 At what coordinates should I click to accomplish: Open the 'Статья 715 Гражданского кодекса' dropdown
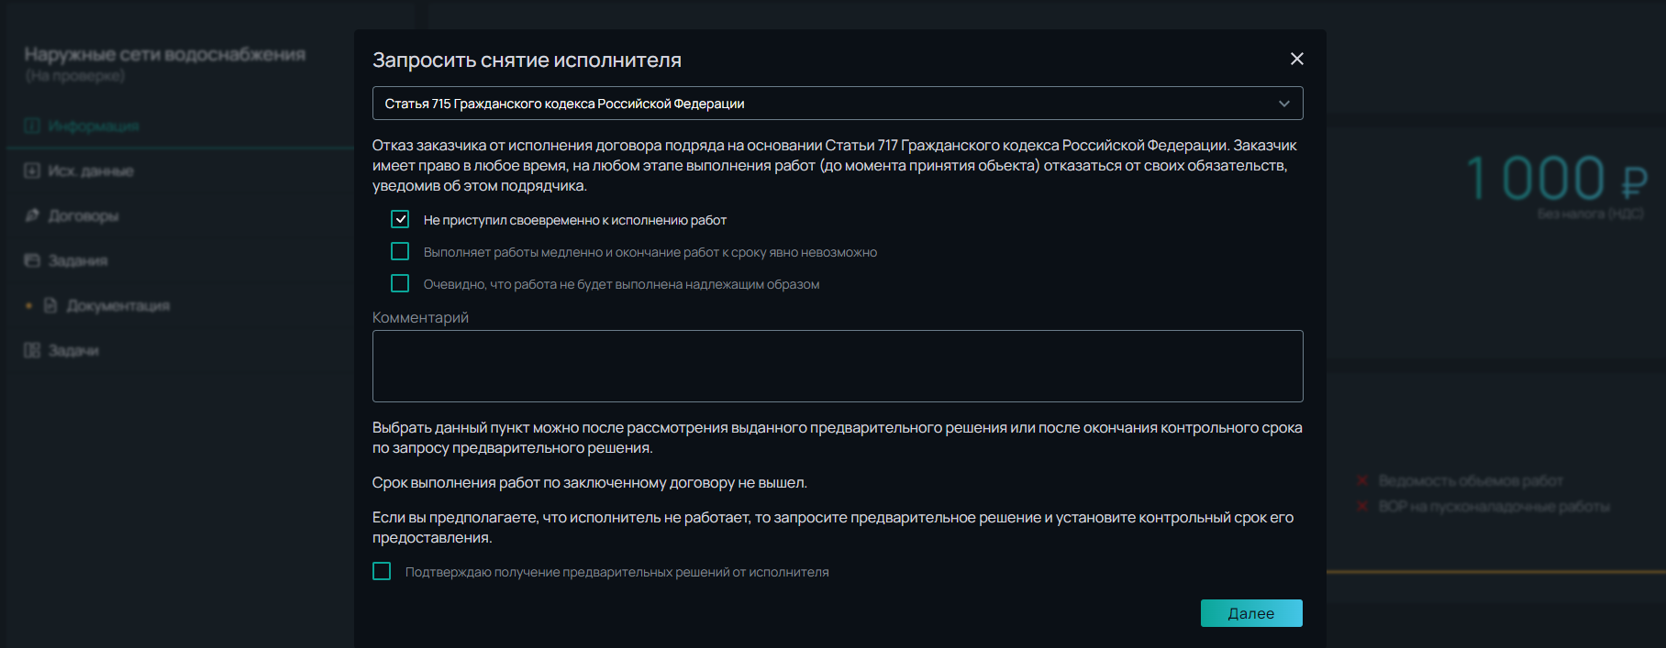(837, 104)
